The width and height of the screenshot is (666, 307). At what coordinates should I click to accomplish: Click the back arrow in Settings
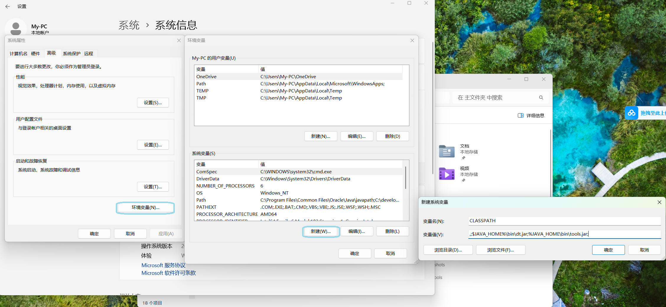[7, 6]
